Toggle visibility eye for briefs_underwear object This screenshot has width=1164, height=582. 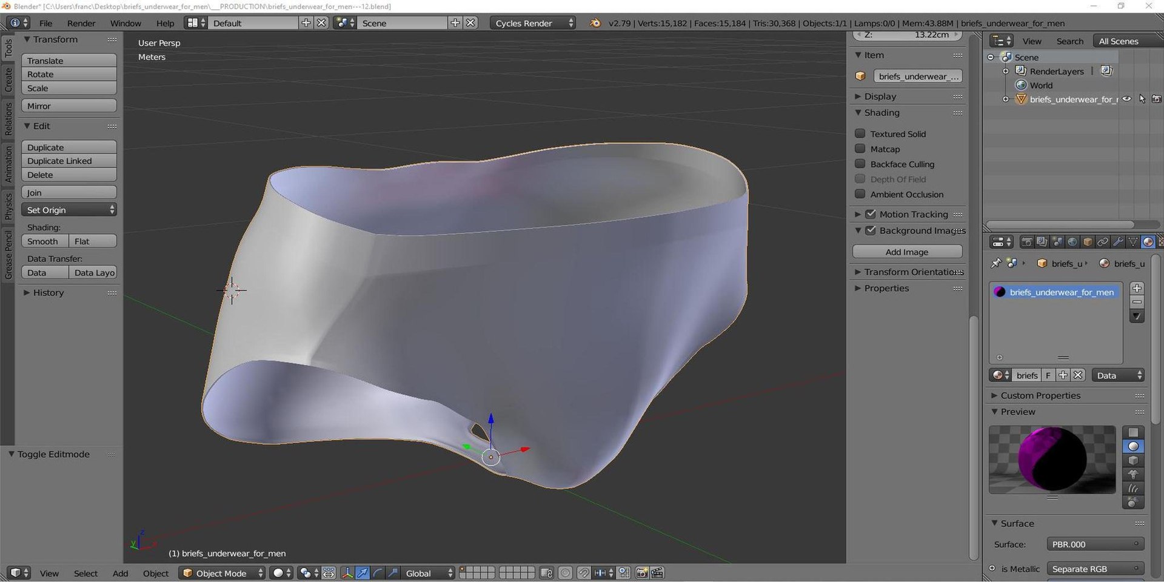(x=1127, y=99)
